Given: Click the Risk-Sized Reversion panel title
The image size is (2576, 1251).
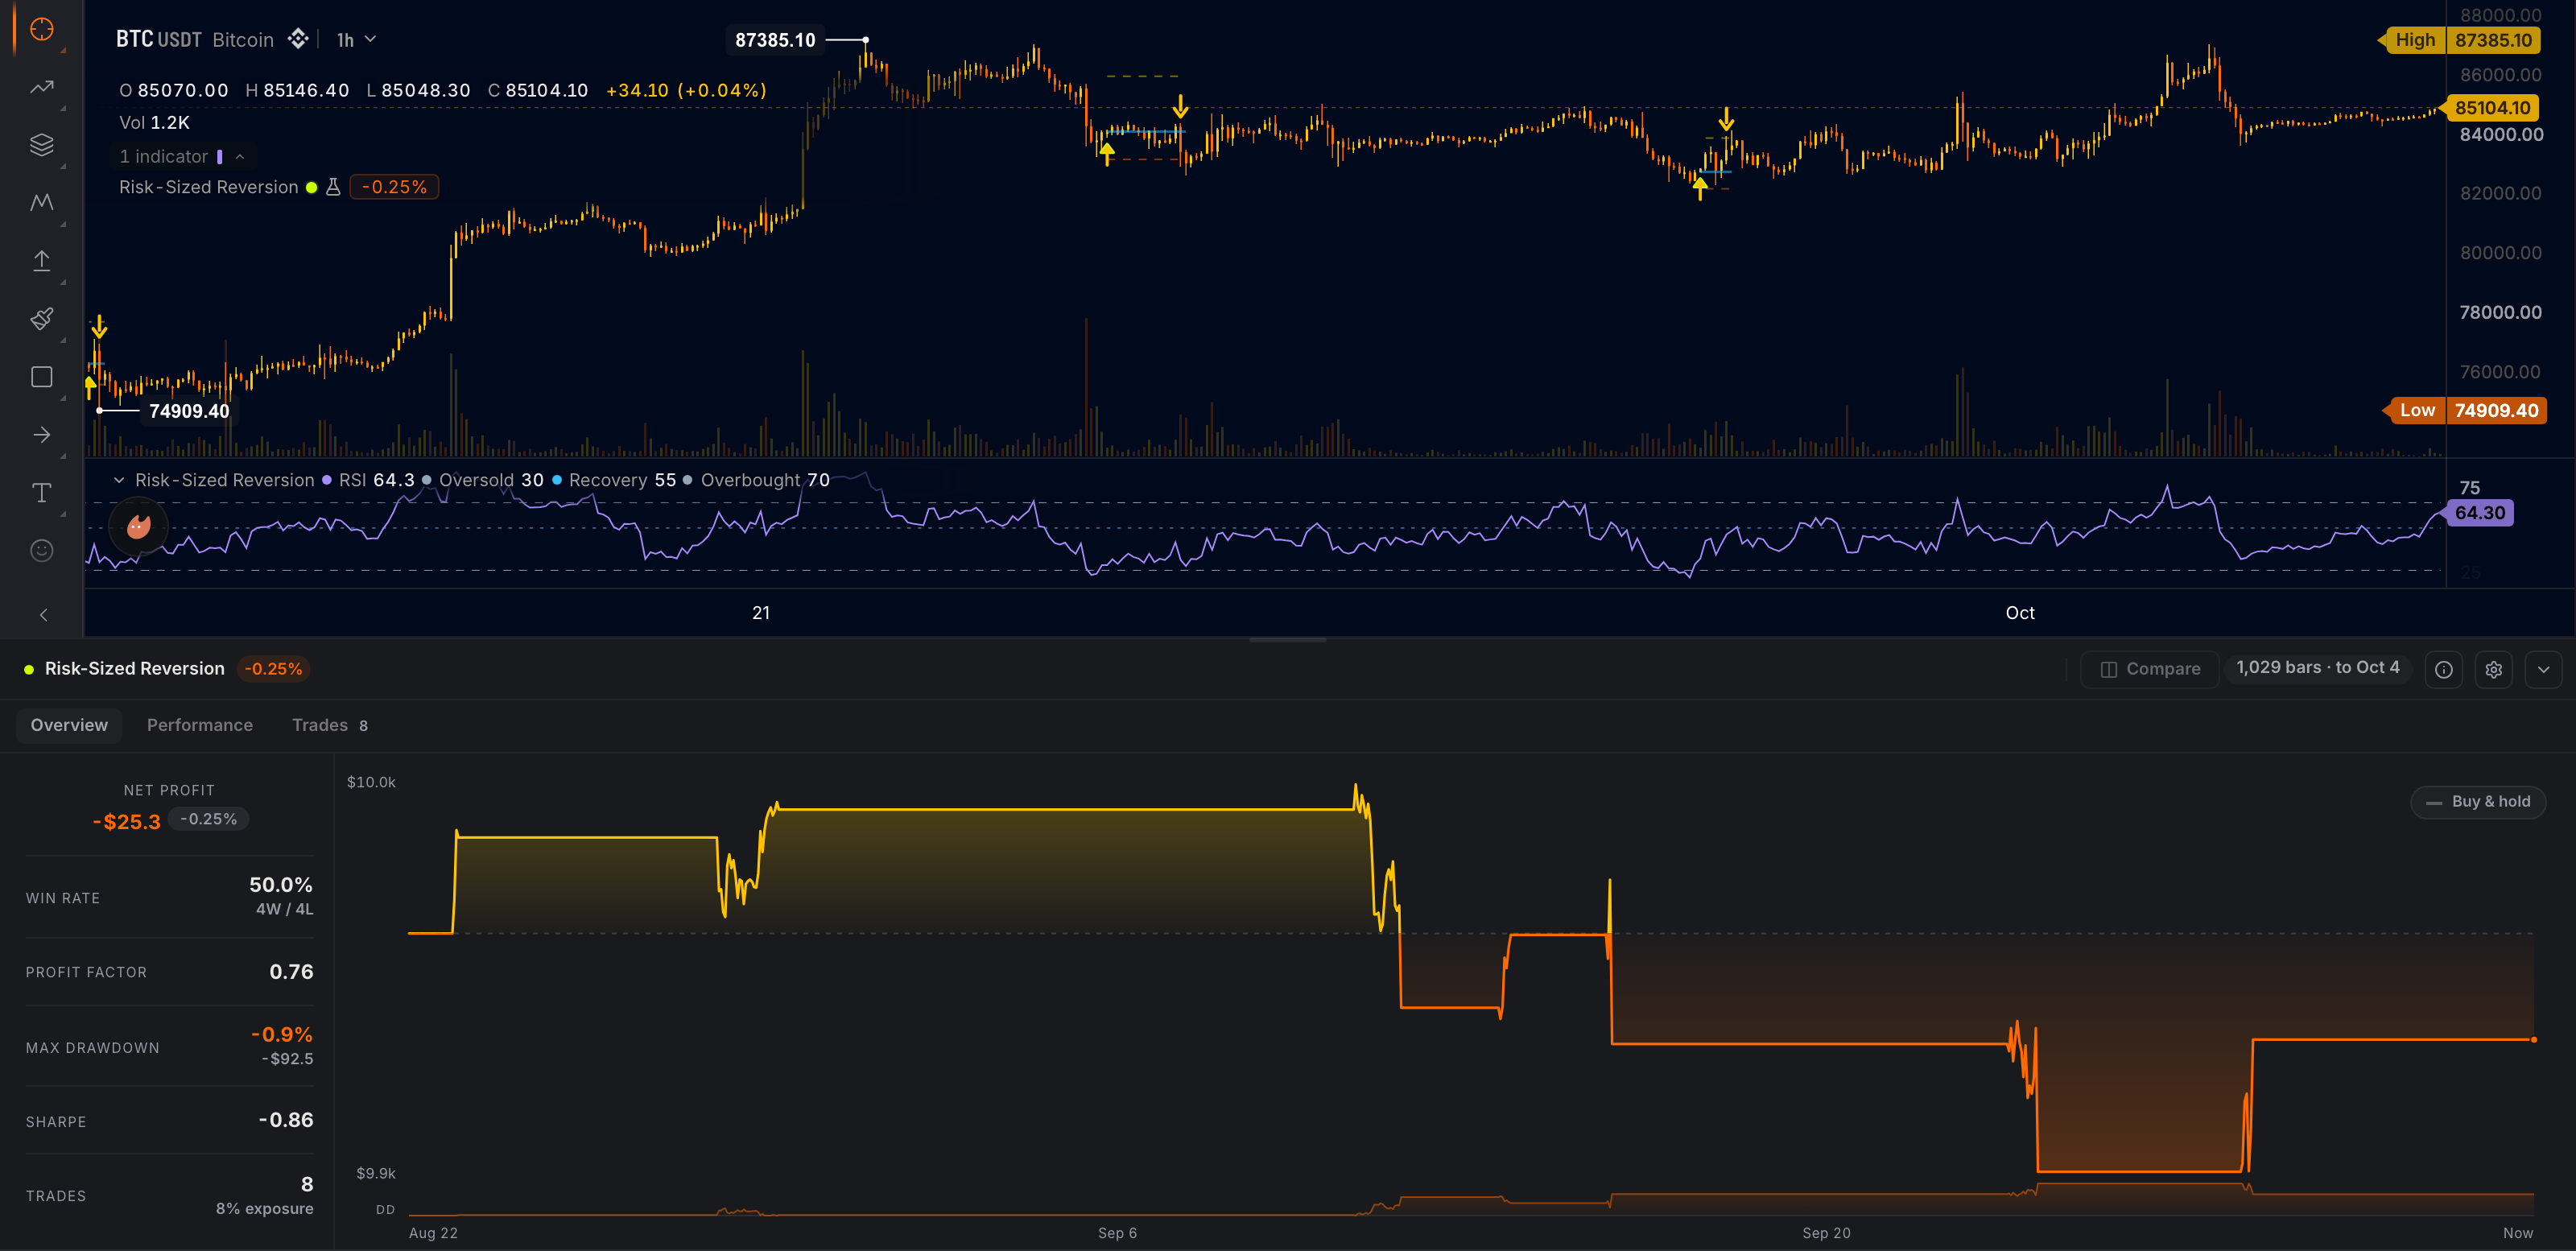Looking at the screenshot, I should (134, 669).
